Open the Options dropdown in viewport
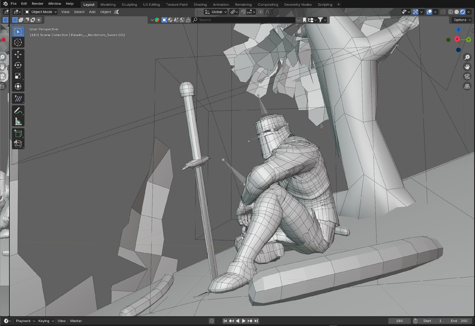 (x=462, y=20)
